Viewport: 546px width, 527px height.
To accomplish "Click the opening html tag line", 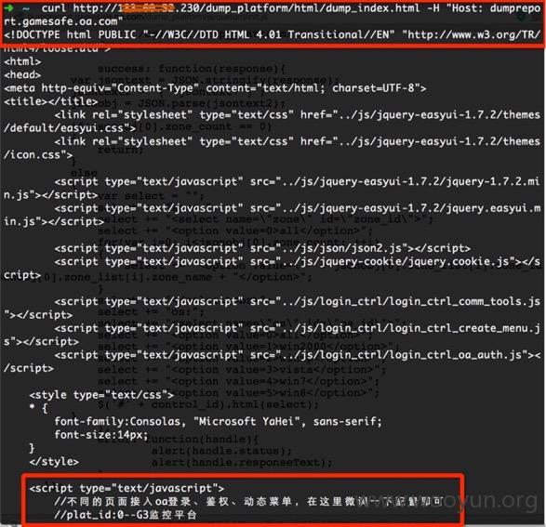I will (22, 61).
